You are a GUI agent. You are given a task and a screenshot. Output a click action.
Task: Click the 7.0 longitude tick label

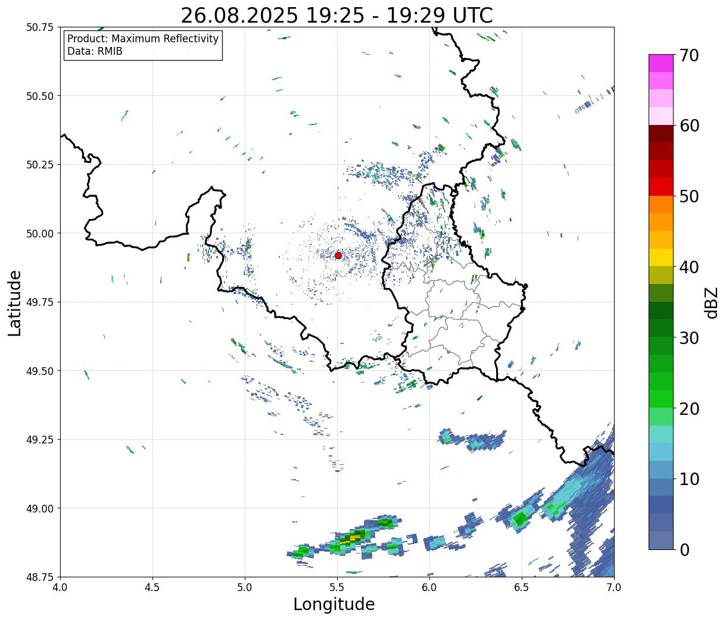[x=614, y=587]
